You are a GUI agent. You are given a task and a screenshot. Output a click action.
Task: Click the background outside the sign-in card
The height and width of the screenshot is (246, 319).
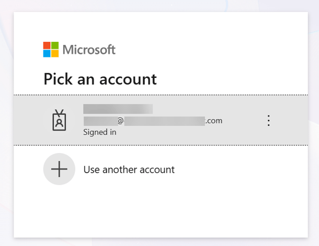6,104
